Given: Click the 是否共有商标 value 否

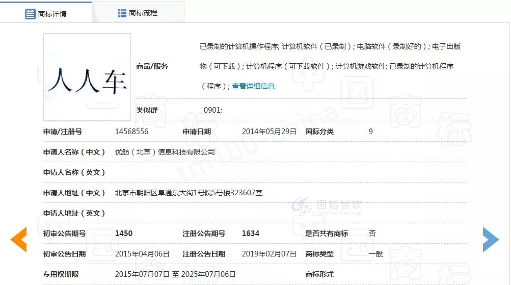Looking at the screenshot, I should [372, 234].
